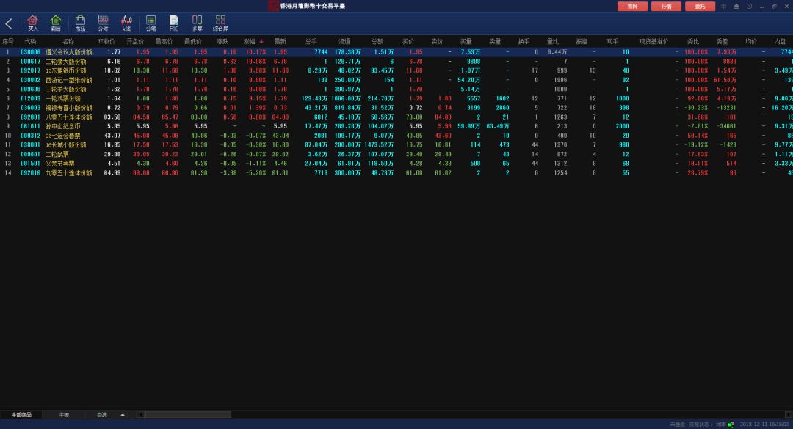Click the 行情 quotes button
Screen dimensions: 793x429
(666, 7)
